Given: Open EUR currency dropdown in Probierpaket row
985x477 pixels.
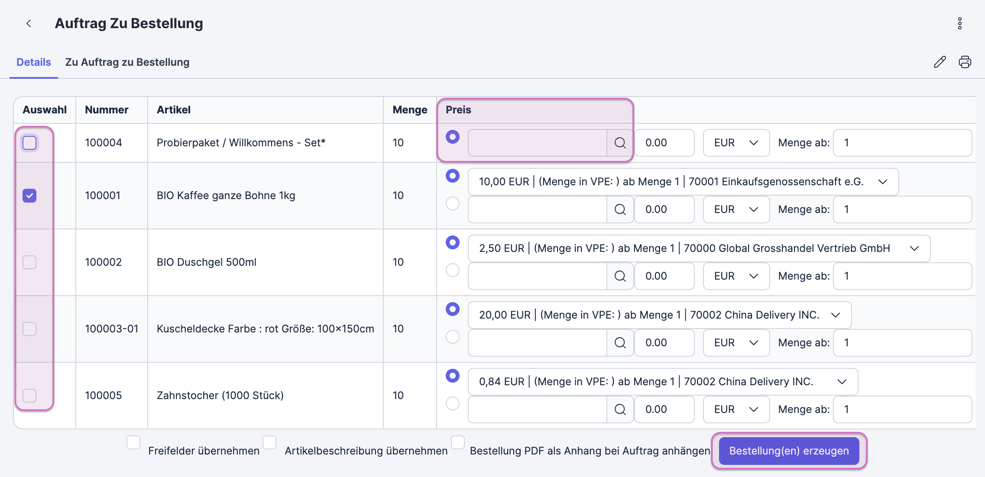Looking at the screenshot, I should pos(736,143).
